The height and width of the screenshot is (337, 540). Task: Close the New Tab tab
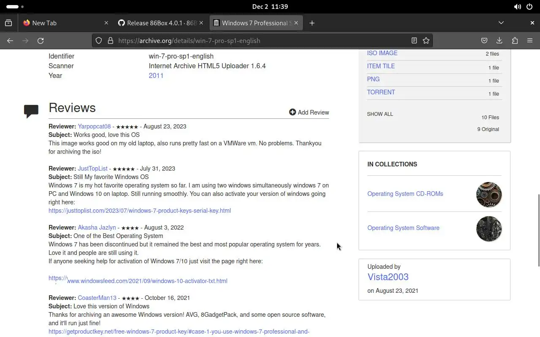pyautogui.click(x=106, y=23)
